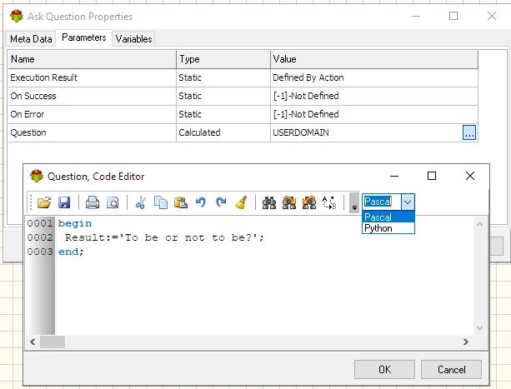Click the Print icon in editor toolbar

tap(93, 202)
